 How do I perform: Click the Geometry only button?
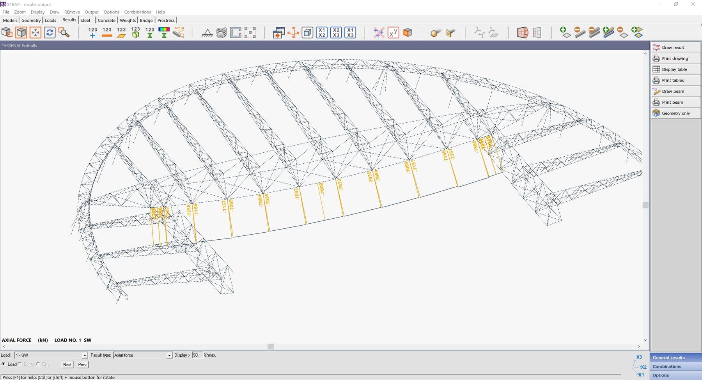tap(675, 113)
